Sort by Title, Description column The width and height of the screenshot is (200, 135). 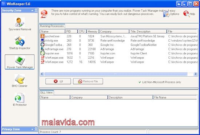click(x=148, y=31)
